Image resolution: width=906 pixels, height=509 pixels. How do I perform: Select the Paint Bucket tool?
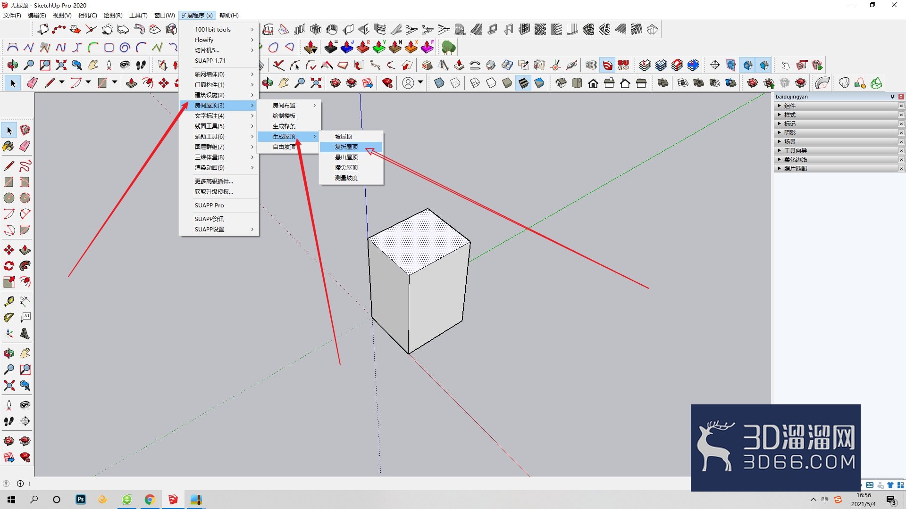point(8,146)
